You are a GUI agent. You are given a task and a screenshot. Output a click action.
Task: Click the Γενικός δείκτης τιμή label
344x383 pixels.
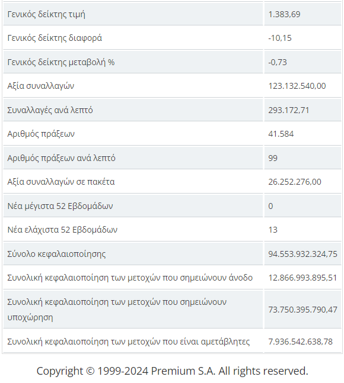46,14
